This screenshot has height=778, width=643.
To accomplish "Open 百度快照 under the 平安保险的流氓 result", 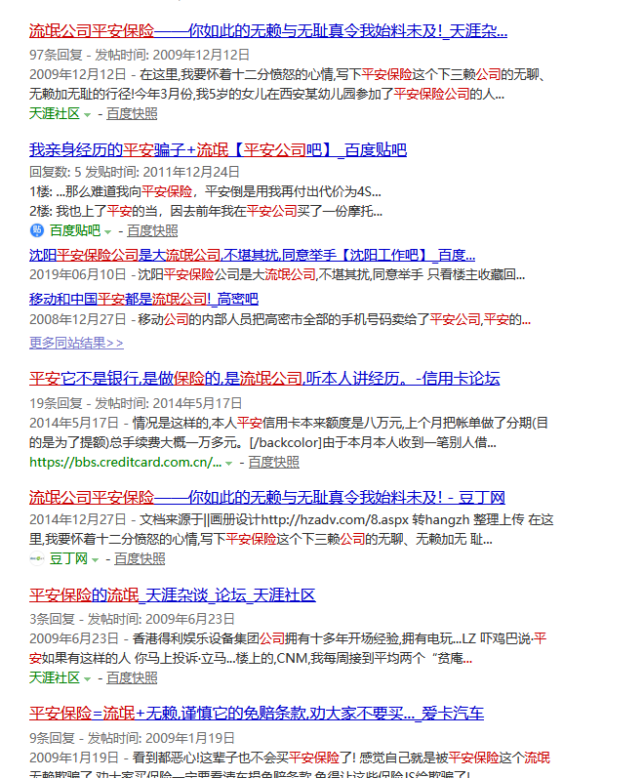I will click(x=132, y=677).
